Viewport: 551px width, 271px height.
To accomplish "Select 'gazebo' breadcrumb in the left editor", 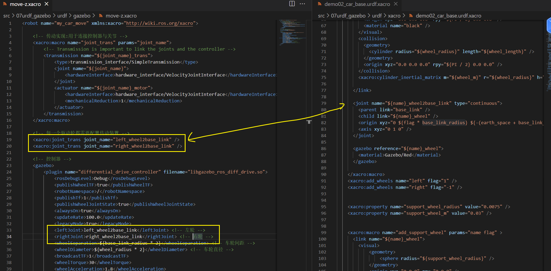I will click(82, 16).
